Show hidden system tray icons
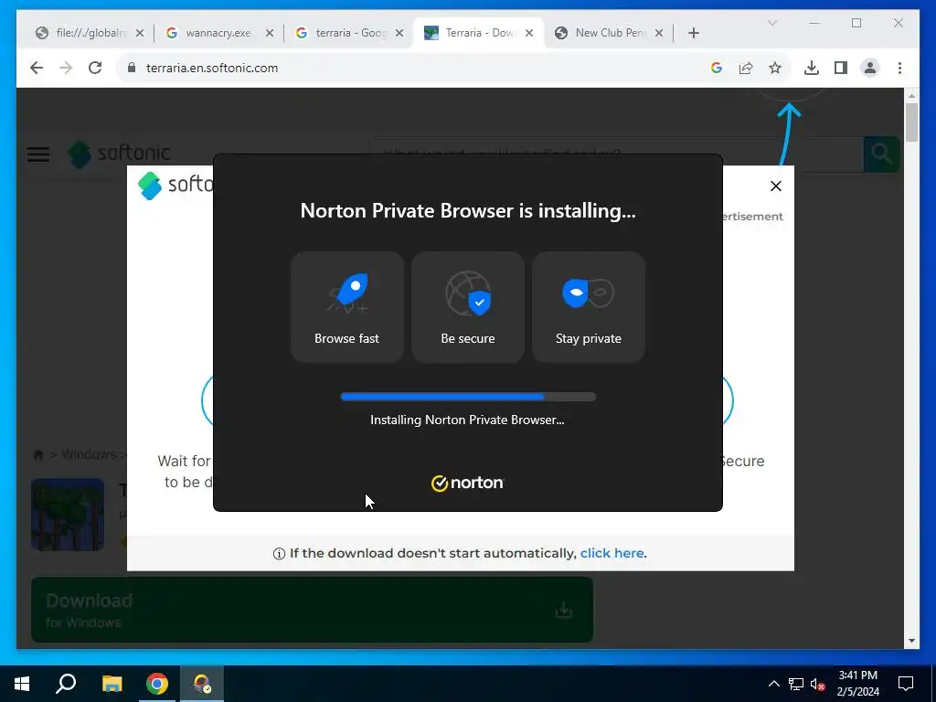This screenshot has height=702, width=936. pos(773,684)
